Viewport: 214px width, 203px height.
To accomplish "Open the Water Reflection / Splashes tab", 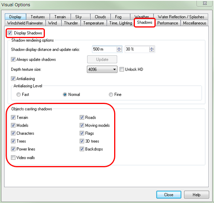I will coord(181,17).
